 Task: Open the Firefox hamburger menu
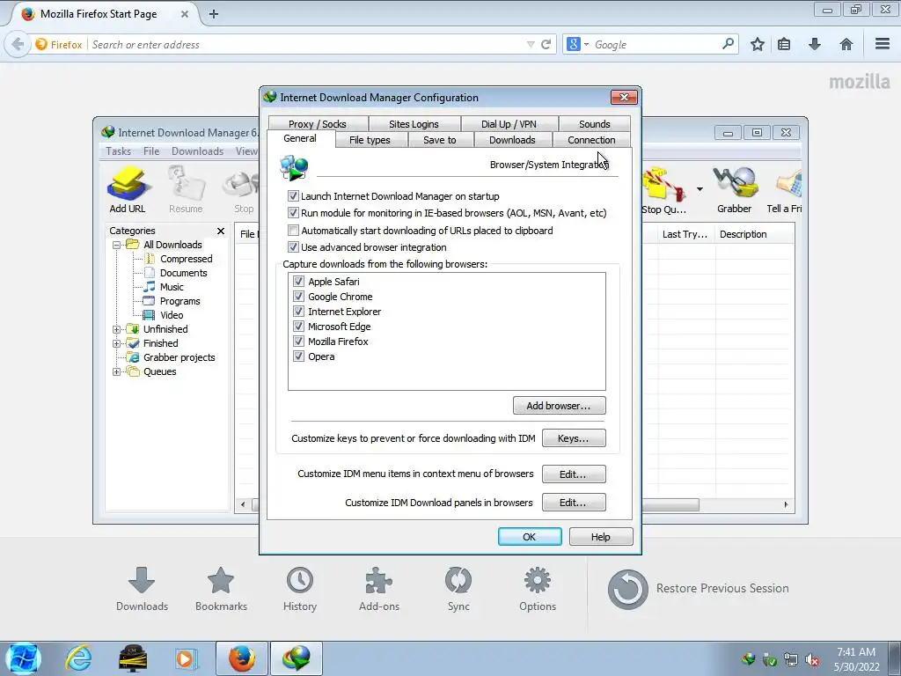tap(883, 44)
